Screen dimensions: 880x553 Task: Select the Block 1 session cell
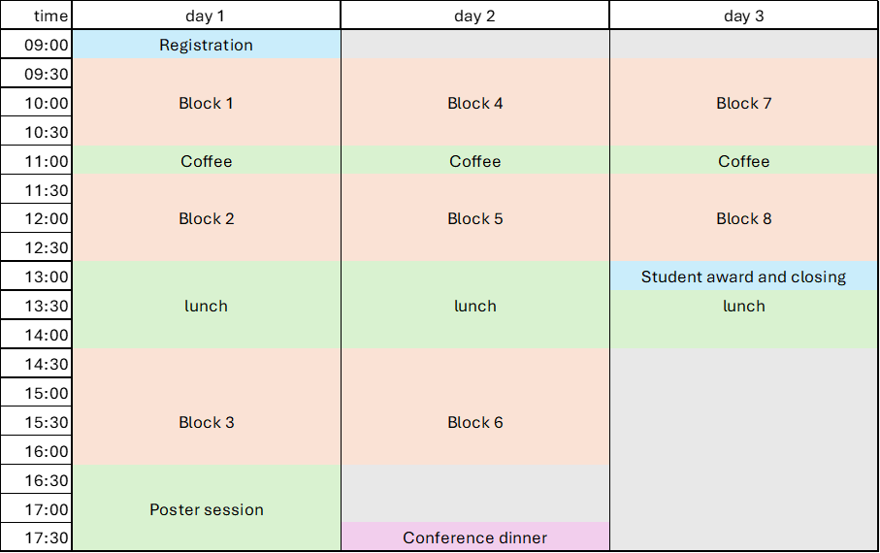click(x=207, y=103)
